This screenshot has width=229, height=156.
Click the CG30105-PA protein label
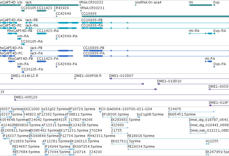[32, 69]
